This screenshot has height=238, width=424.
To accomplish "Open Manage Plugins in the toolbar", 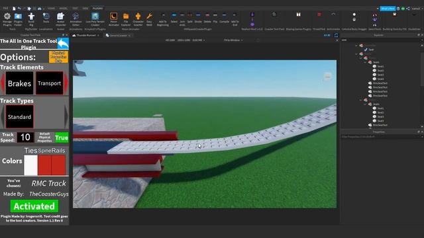I will click(x=7, y=19).
